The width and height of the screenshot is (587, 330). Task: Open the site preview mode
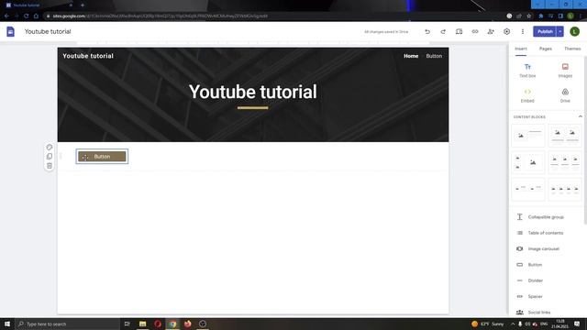coord(459,32)
